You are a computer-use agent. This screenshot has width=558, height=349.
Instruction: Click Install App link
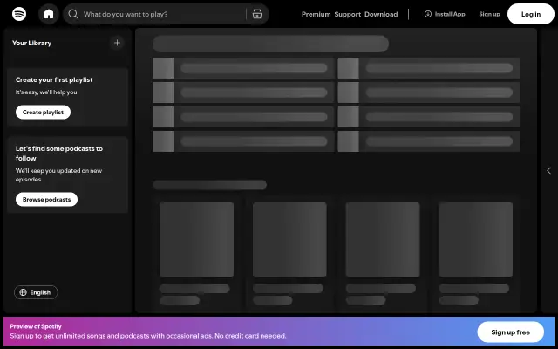[445, 14]
